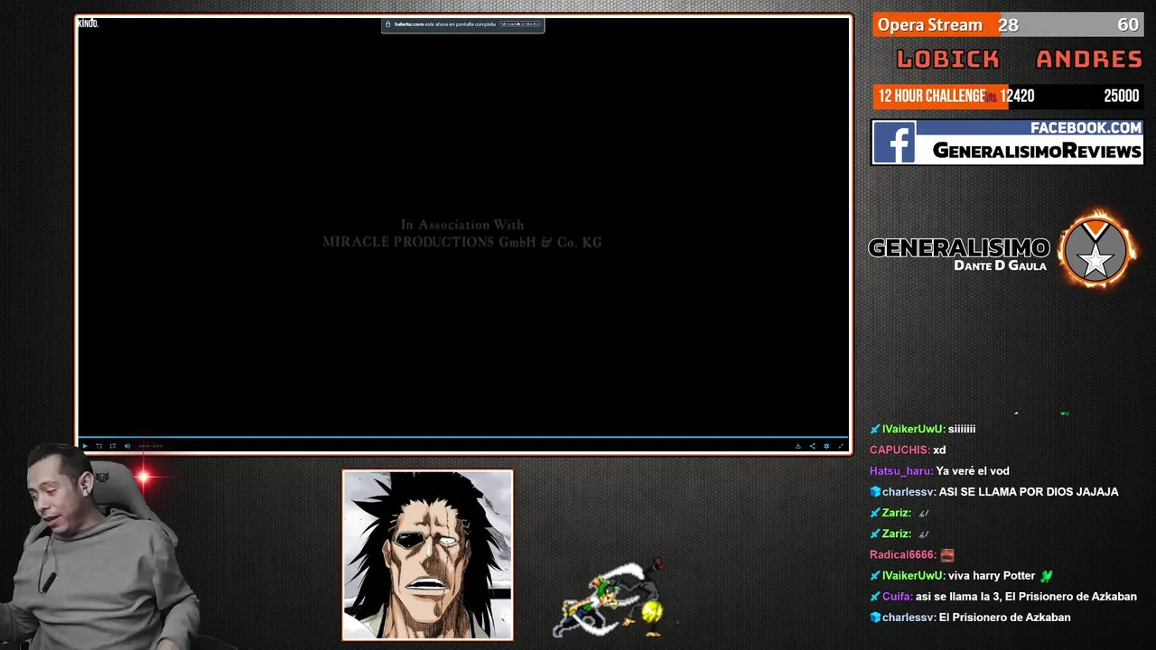
Task: Click the ANDRES name label
Action: [1089, 60]
